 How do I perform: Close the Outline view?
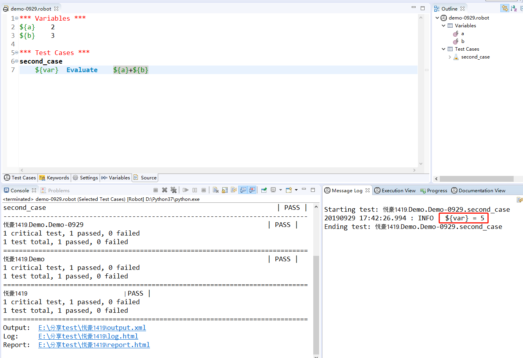(x=462, y=9)
